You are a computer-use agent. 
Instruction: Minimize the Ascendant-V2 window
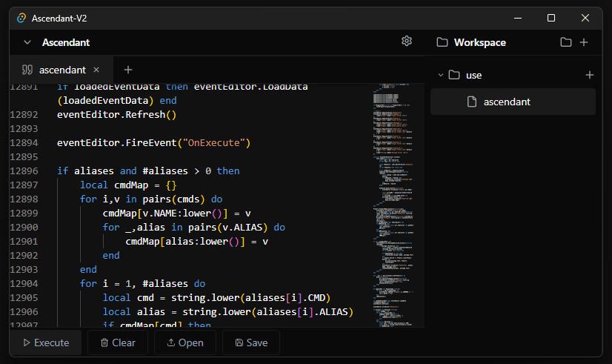coord(518,18)
